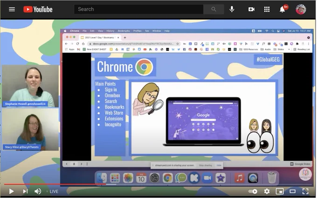Open Launchpad from the dock

[115, 178]
